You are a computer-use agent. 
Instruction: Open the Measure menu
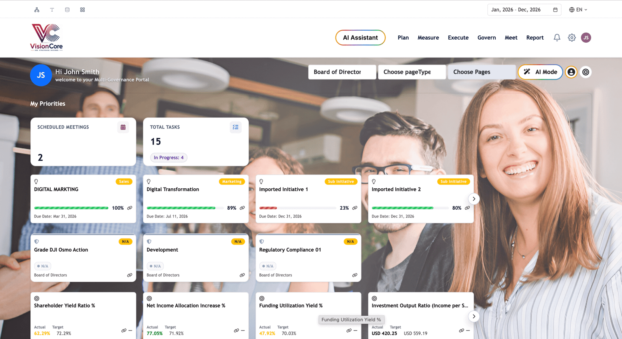point(428,38)
